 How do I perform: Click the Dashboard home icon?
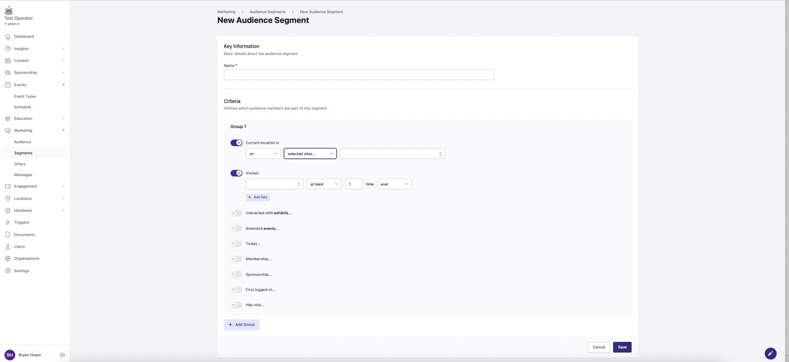[x=8, y=37]
